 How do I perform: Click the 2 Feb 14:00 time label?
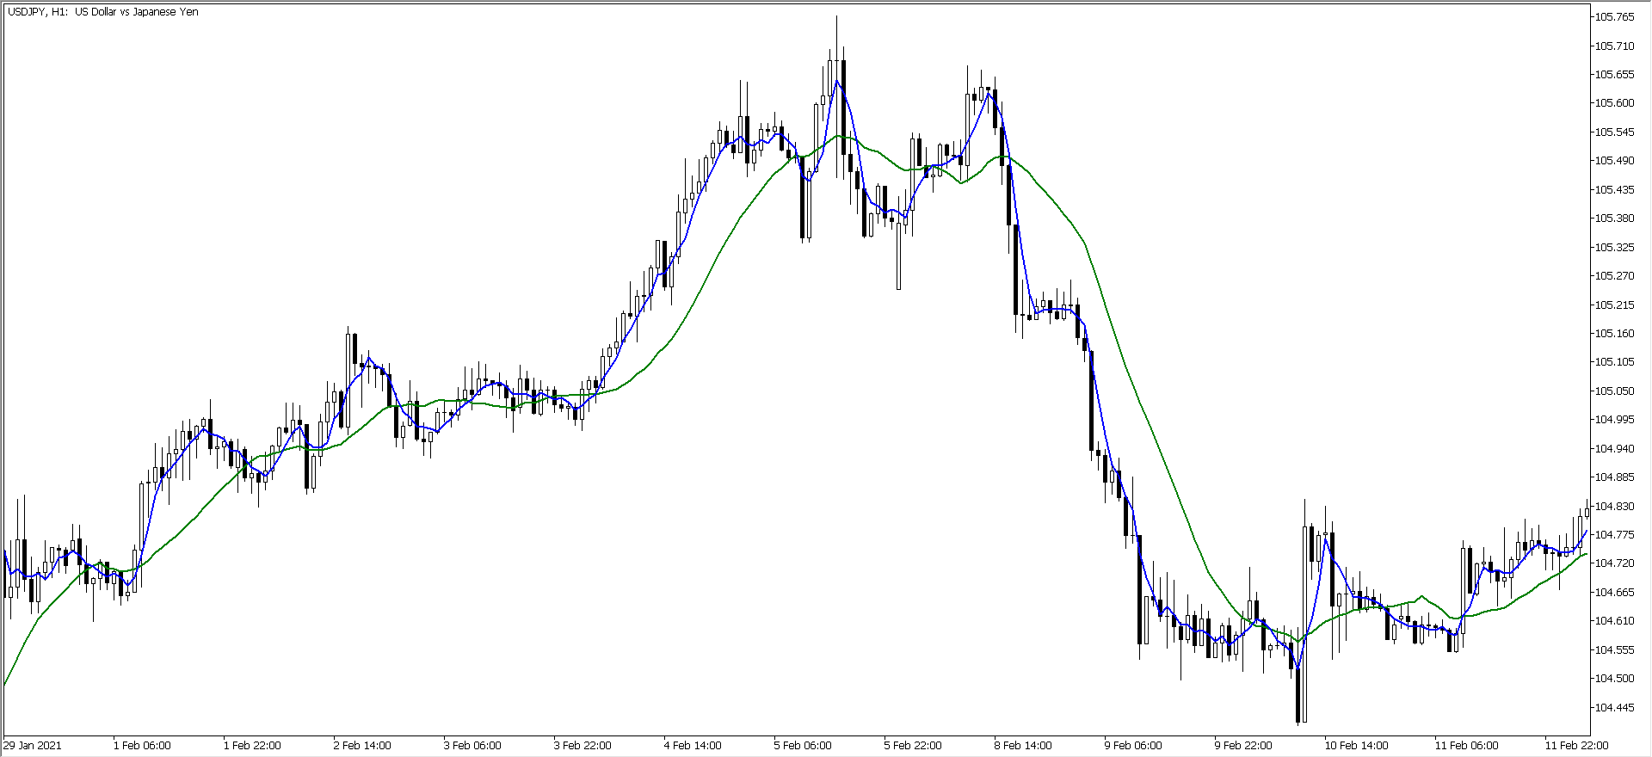tap(362, 746)
